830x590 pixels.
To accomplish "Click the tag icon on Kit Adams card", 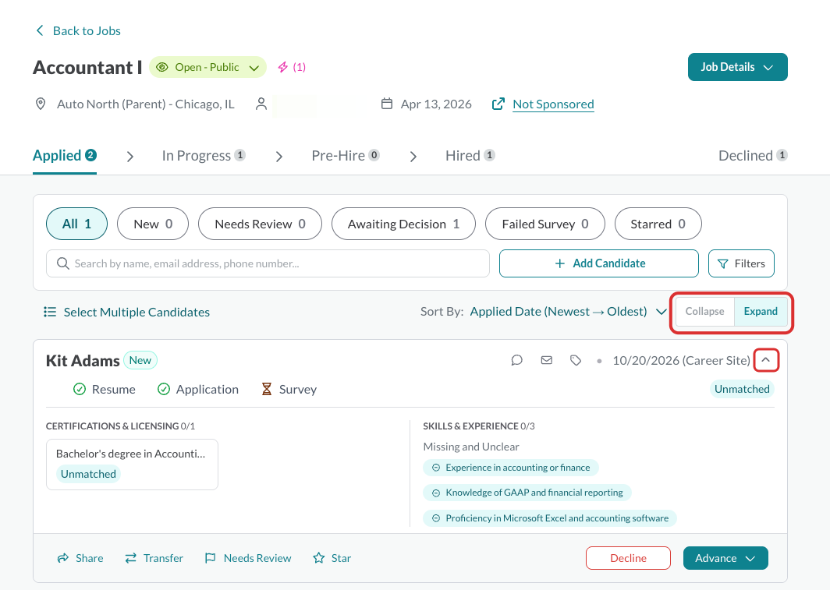I will click(x=576, y=361).
